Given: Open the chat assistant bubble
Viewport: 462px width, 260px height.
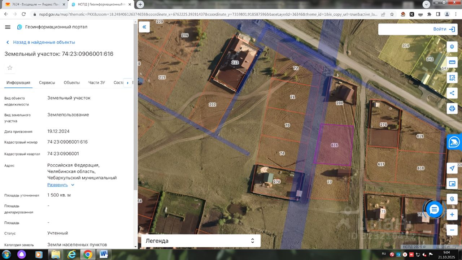Looking at the screenshot, I should click(x=434, y=209).
